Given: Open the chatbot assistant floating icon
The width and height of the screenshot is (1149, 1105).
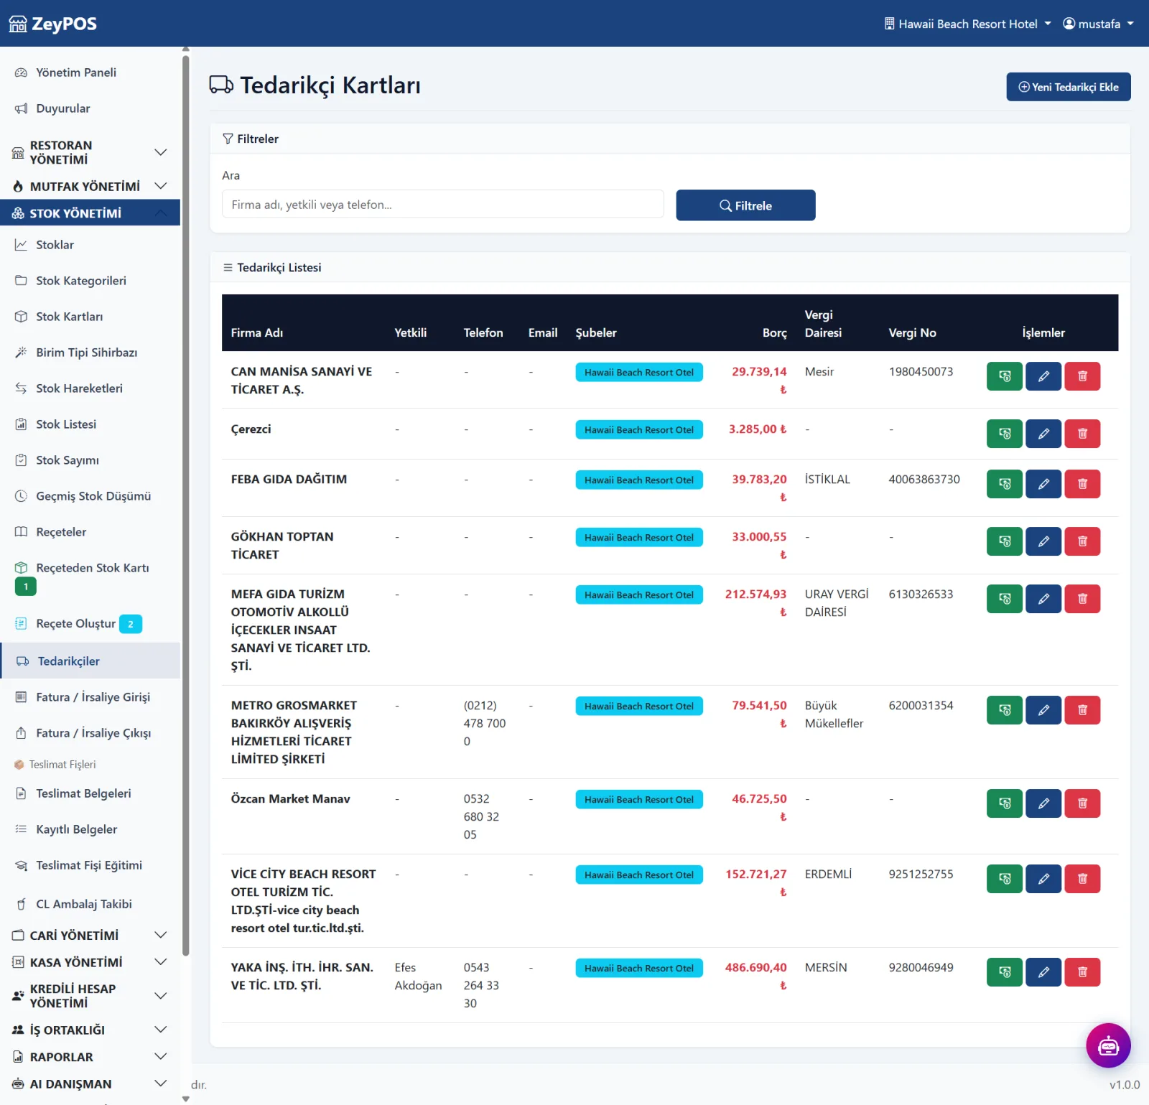Looking at the screenshot, I should 1108,1045.
